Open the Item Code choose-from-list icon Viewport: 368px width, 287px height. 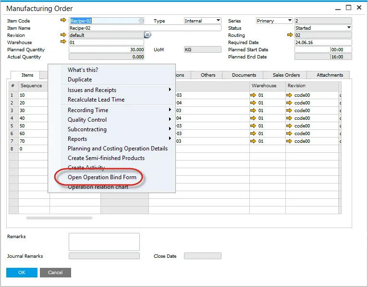pyautogui.click(x=141, y=21)
